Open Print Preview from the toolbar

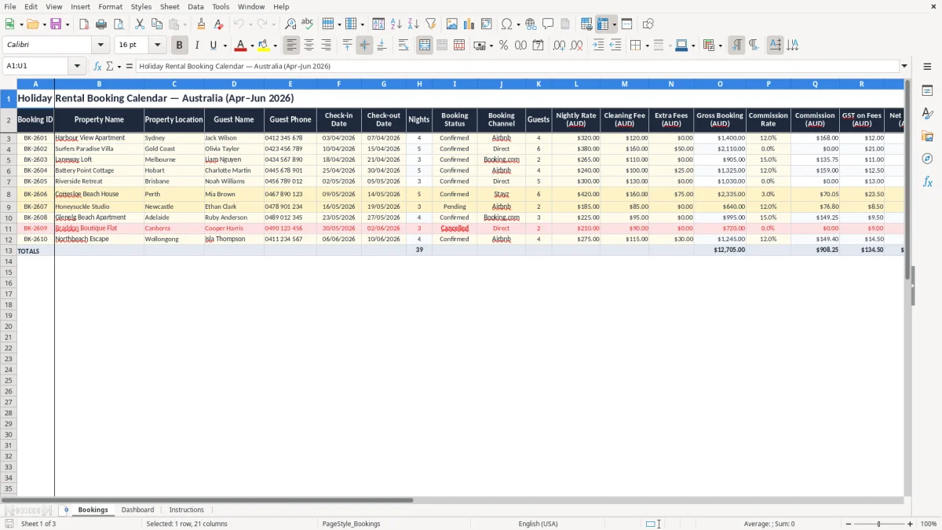click(118, 24)
